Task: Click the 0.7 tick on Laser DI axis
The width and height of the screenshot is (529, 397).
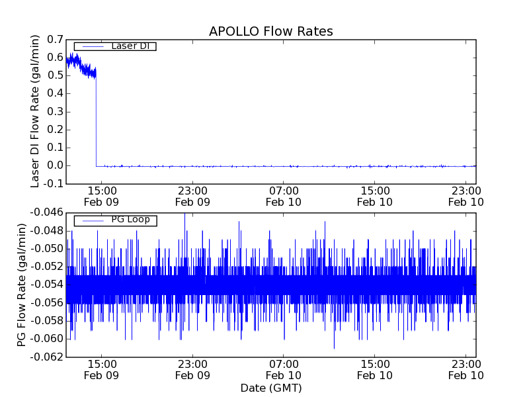Action: (56, 40)
